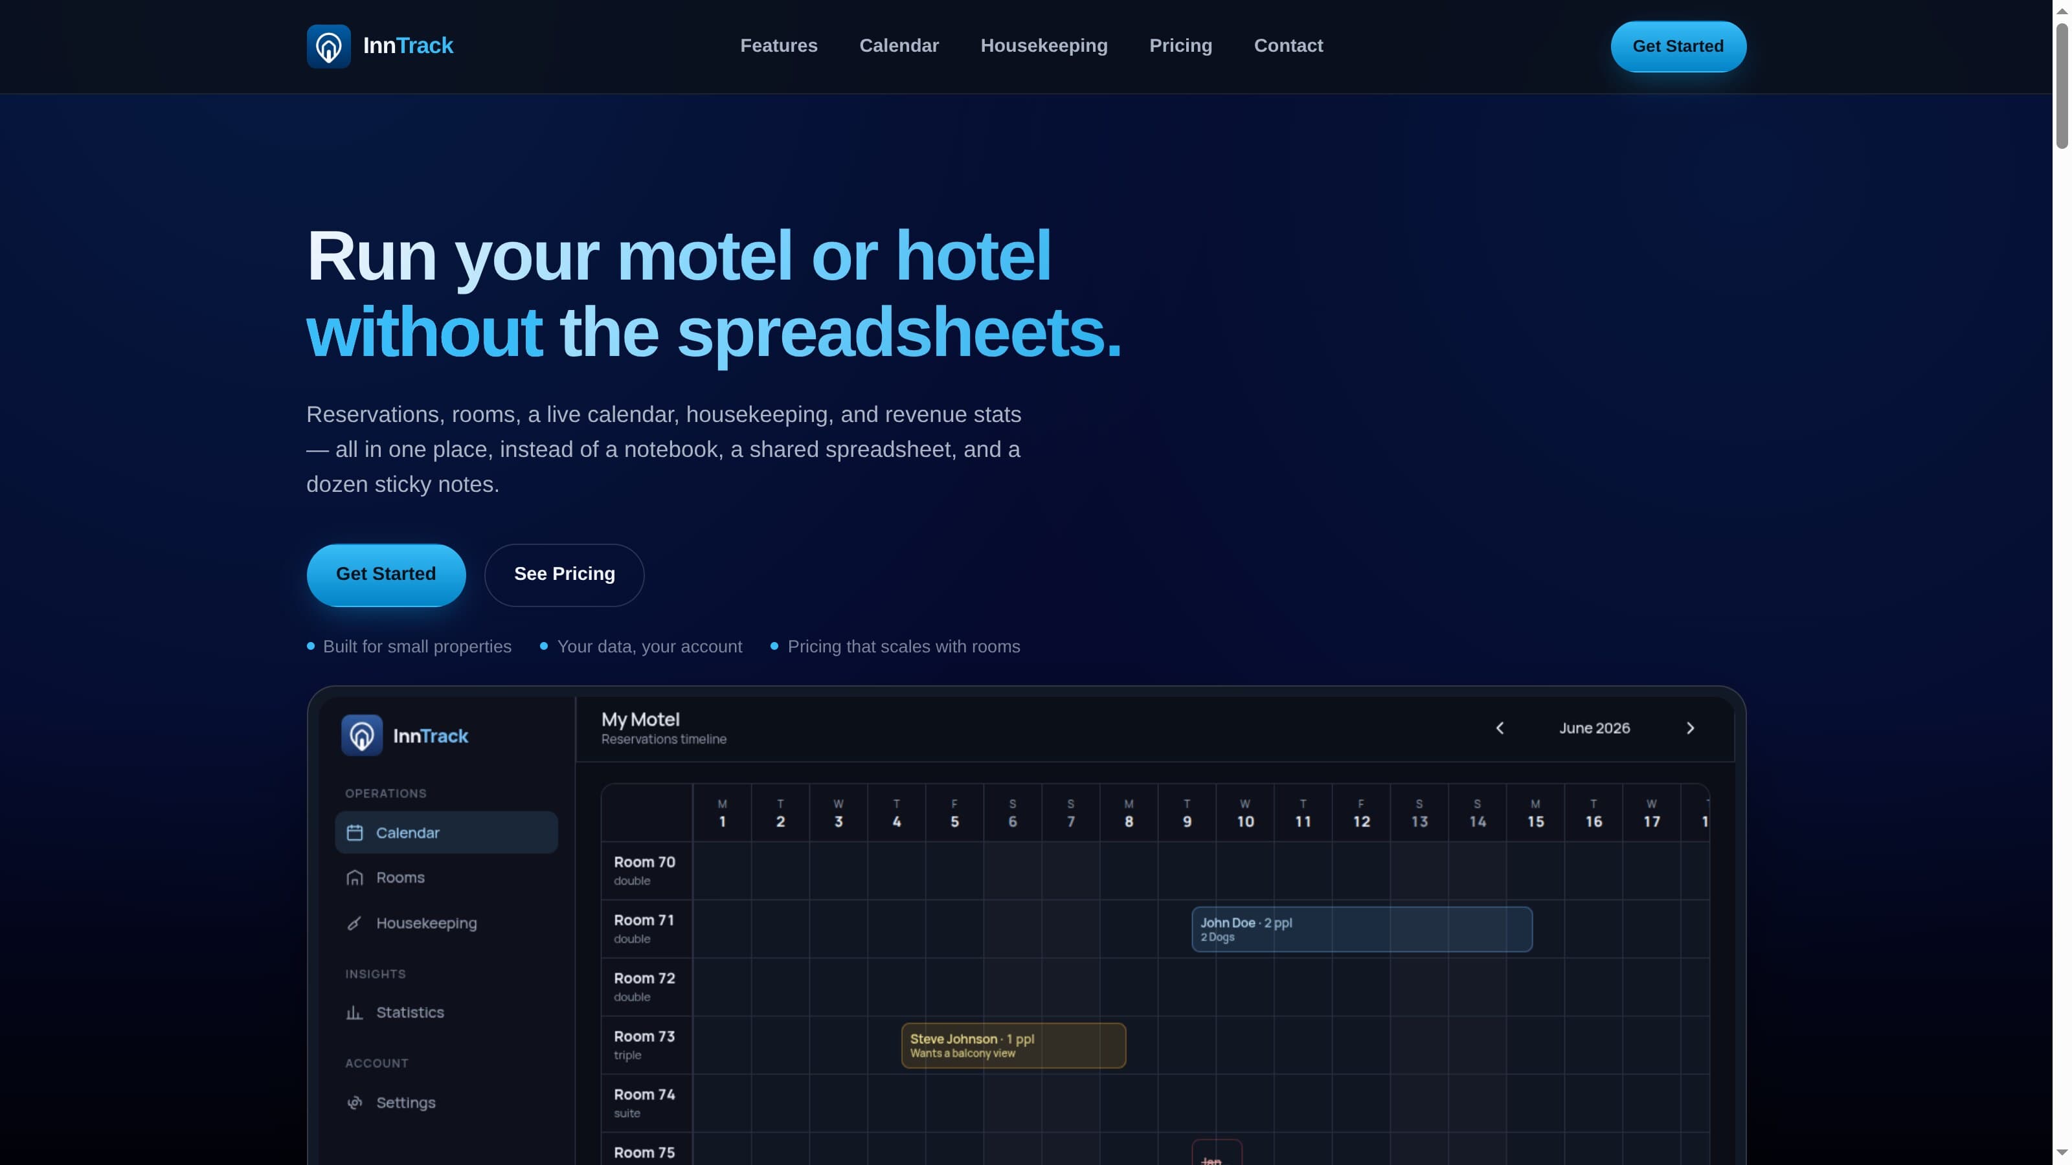Open the Rooms sidebar item label
Viewport: 2072px width, 1165px height.
pos(400,877)
